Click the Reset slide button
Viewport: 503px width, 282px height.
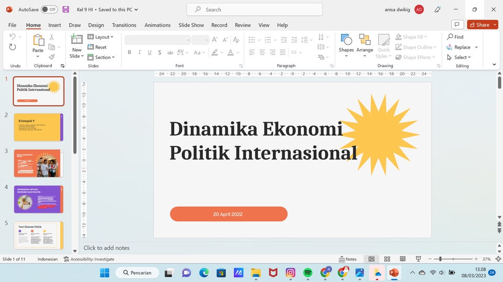click(x=97, y=47)
